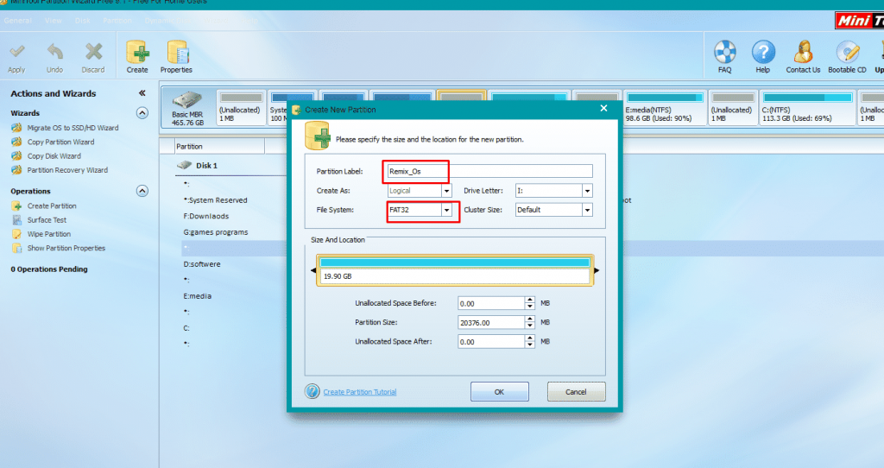Viewport: 884px width, 468px height.
Task: Click the Surface Test operation icon
Action: 17,220
